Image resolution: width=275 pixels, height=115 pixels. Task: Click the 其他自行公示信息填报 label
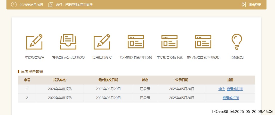pos(68,57)
